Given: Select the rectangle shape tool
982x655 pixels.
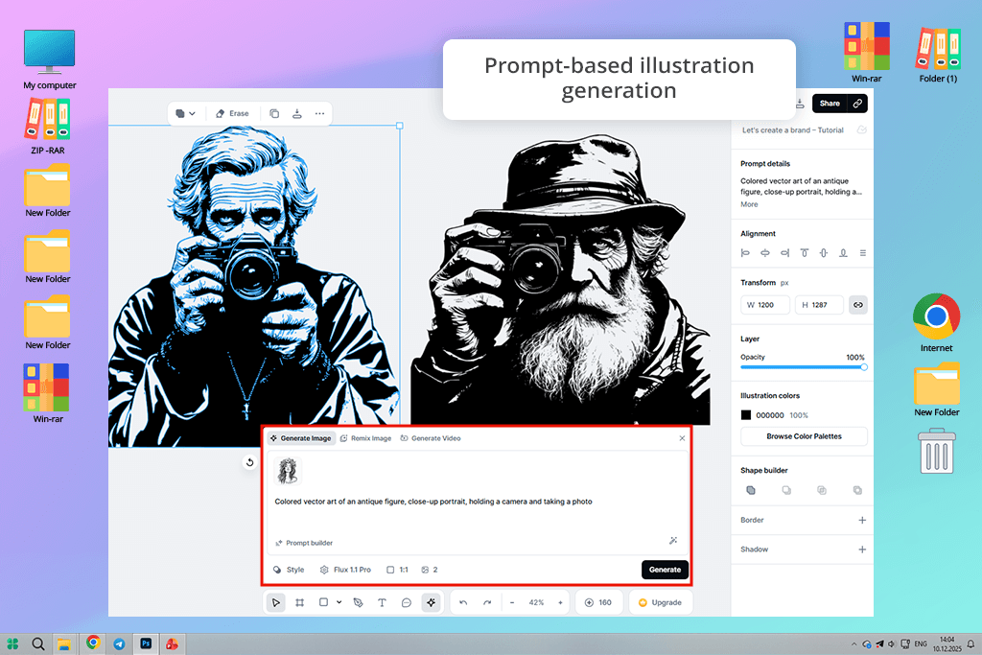Looking at the screenshot, I should (323, 602).
